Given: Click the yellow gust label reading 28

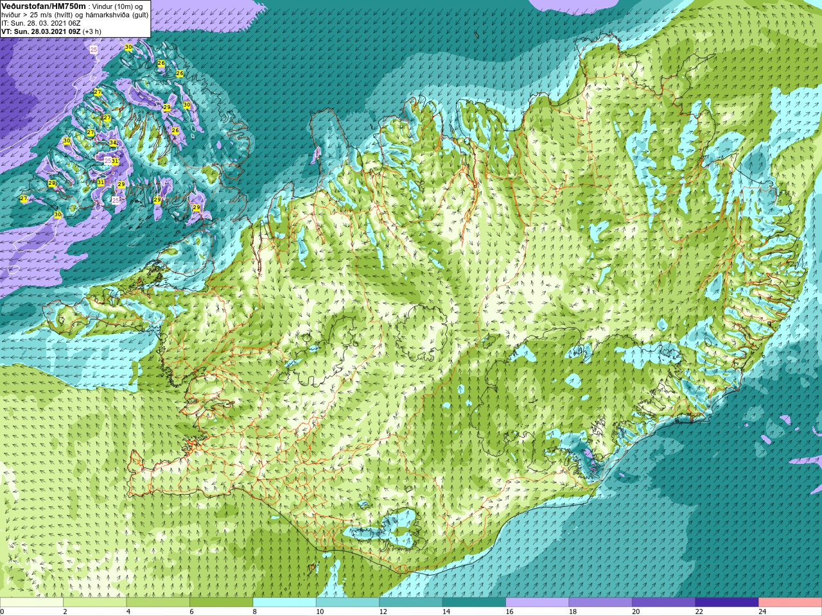Looking at the screenshot, I should pyautogui.click(x=52, y=184).
